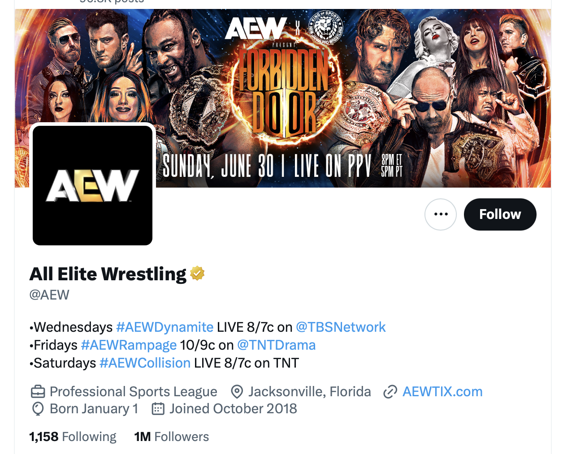Click the calendar joined date icon

158,409
